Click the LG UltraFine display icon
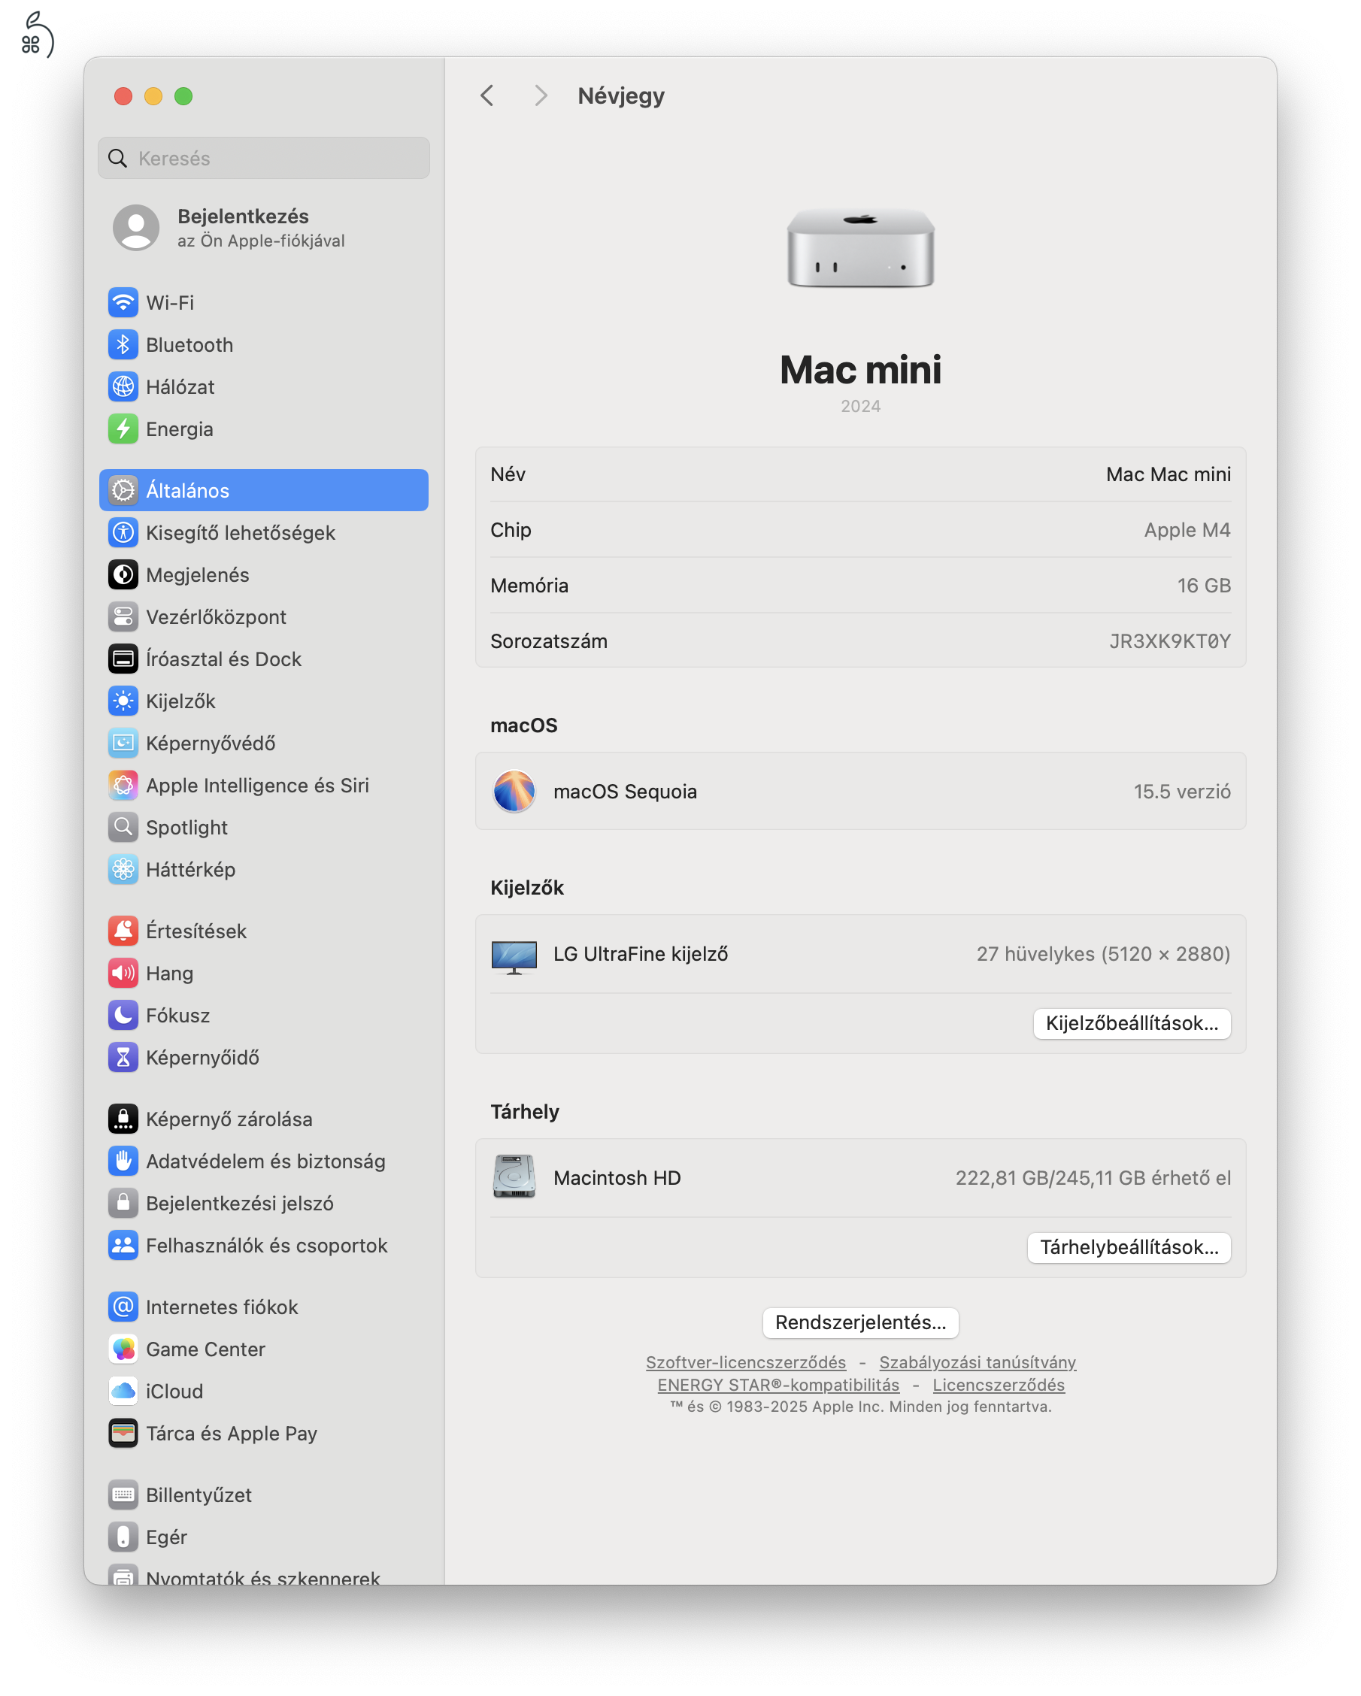Image resolution: width=1361 pixels, height=1696 pixels. pos(514,956)
